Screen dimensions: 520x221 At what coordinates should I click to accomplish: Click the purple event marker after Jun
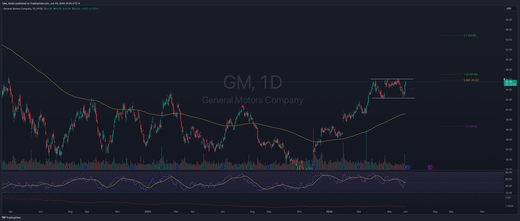[x=430, y=167]
